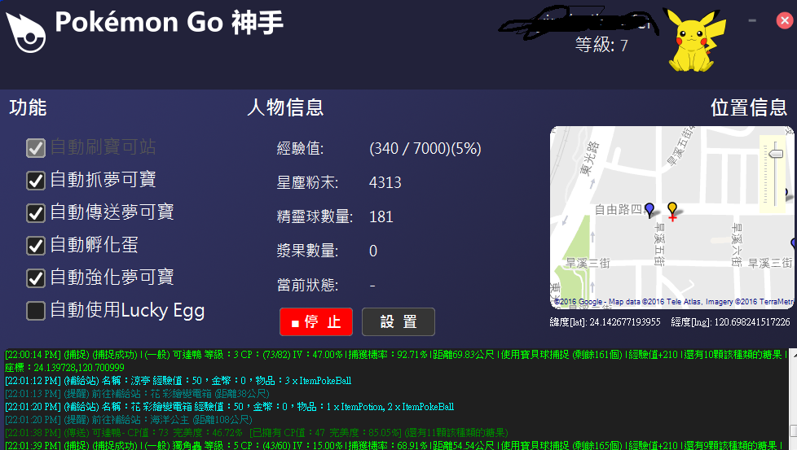
Task: Click the 22:00:14 PM 可達鴨 capture log line
Action: pyautogui.click(x=396, y=355)
